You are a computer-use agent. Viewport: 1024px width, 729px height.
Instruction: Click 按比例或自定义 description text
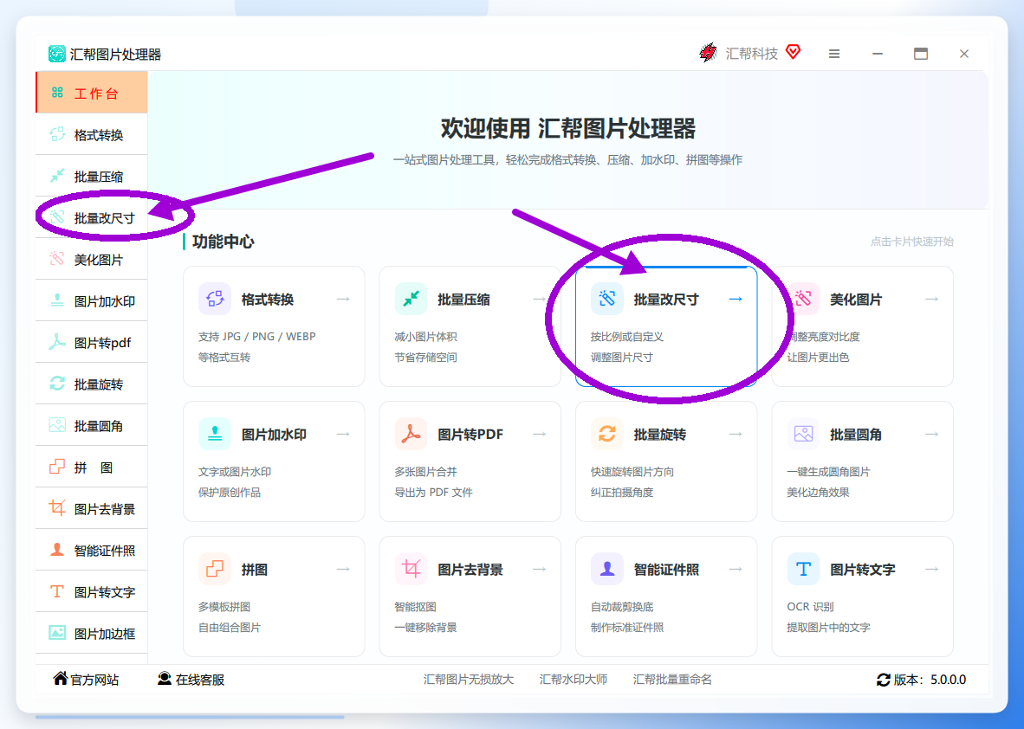[x=627, y=337]
